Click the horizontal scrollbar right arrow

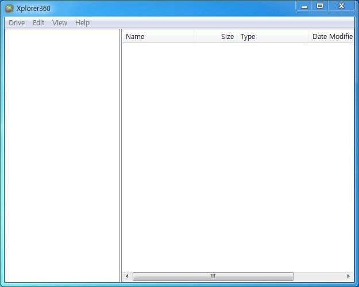tap(349, 276)
